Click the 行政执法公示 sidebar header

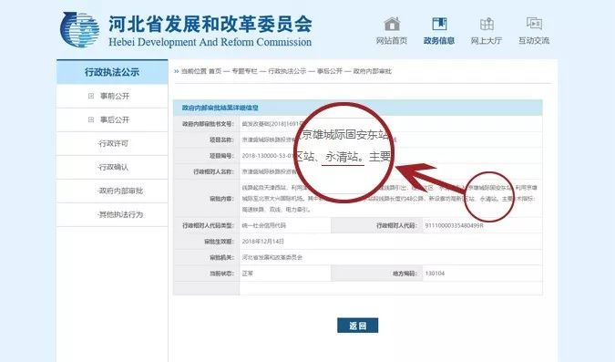pyautogui.click(x=112, y=72)
